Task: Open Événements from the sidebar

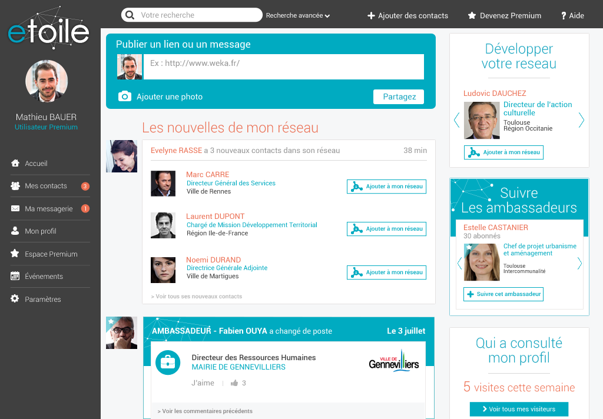Action: 44,277
